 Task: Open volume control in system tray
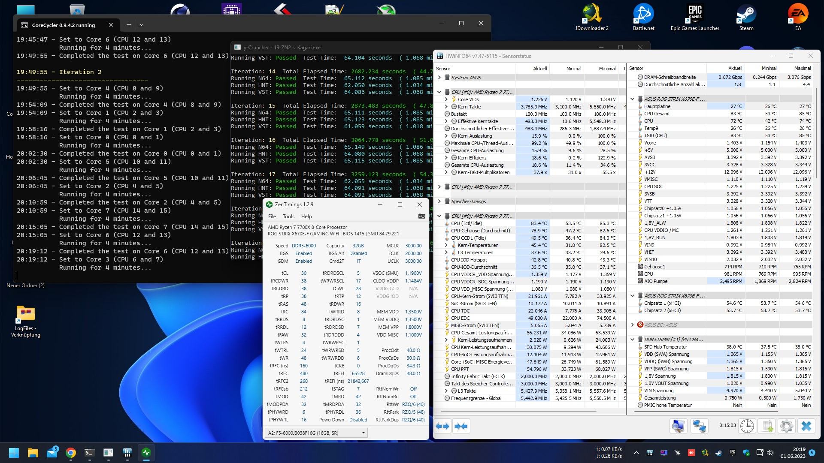tap(769, 453)
